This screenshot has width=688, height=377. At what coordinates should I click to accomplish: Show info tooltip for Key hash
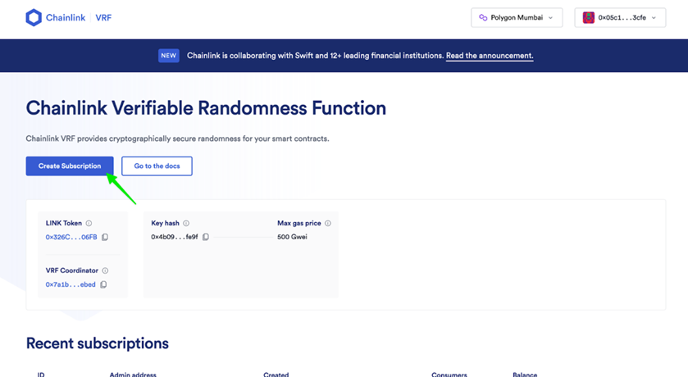point(186,223)
